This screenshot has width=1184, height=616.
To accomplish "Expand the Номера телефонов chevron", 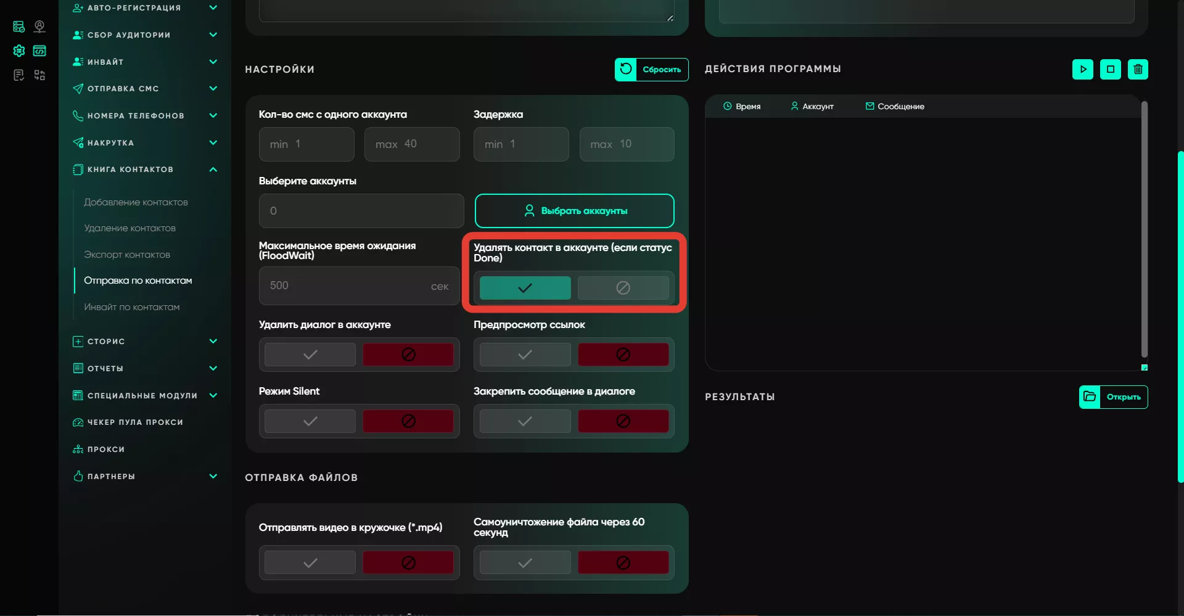I will pos(213,115).
